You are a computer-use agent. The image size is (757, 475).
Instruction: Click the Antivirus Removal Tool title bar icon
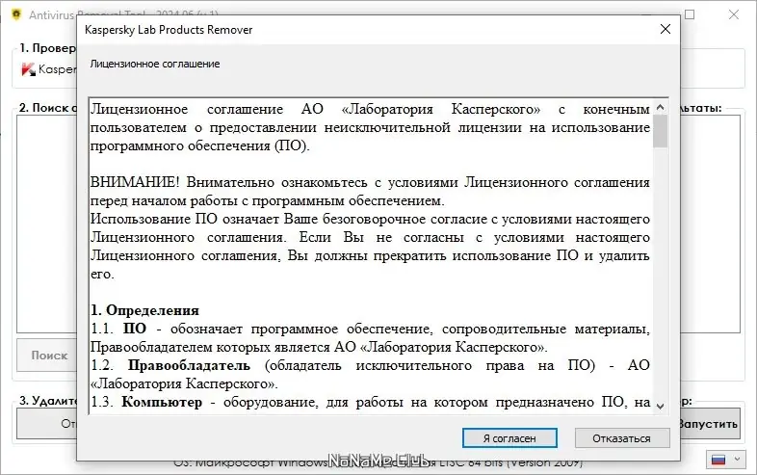click(16, 14)
